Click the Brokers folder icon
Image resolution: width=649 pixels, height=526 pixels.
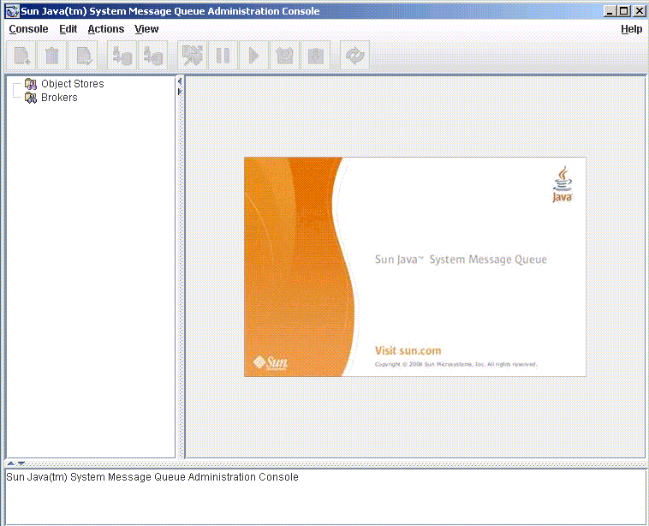tap(31, 98)
